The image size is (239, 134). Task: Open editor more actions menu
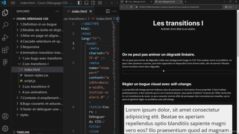(114, 11)
